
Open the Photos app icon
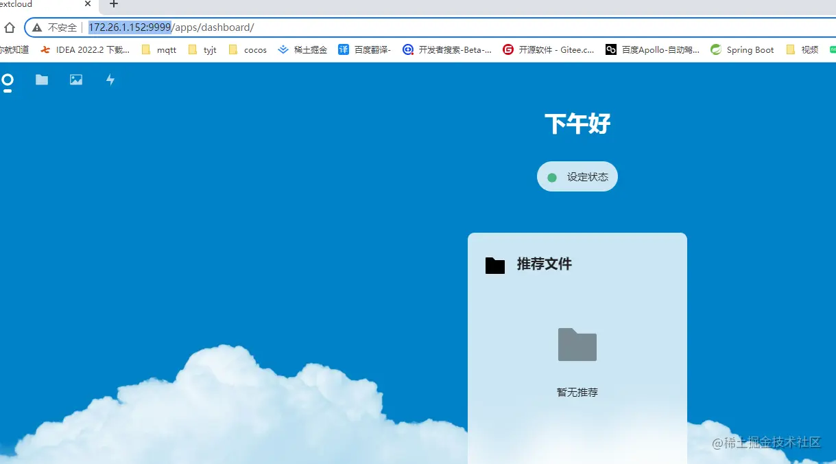click(76, 80)
